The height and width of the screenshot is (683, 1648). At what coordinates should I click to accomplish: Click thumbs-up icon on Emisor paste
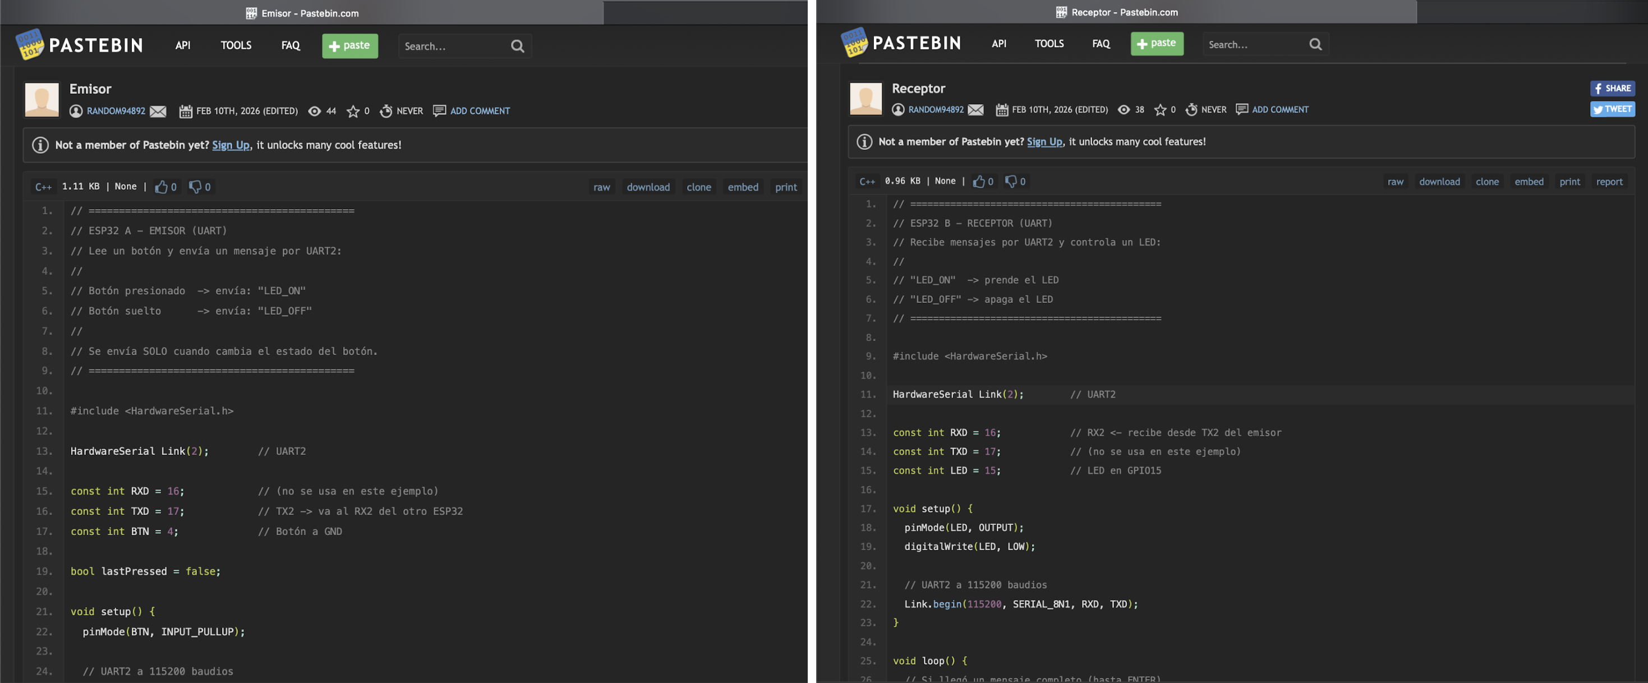tap(161, 187)
